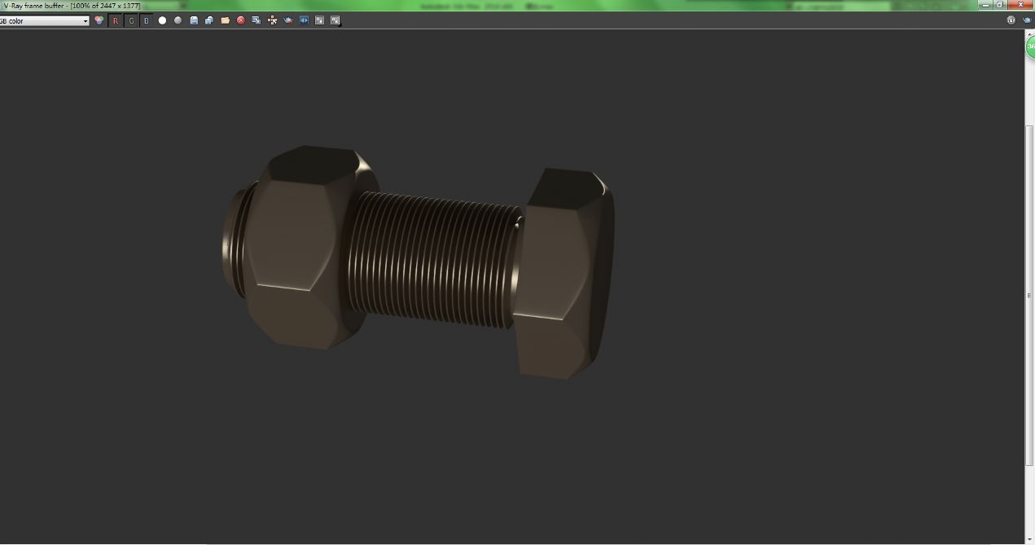The image size is (1035, 545).
Task: Load image using the folder icon
Action: (225, 20)
